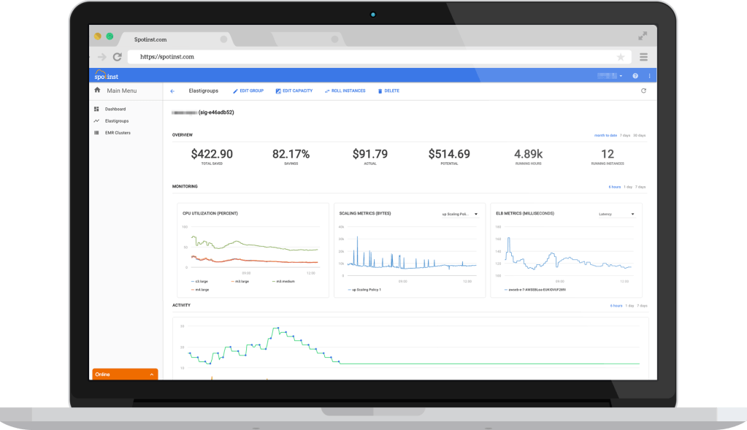Expand the orange Online chat chevron
The height and width of the screenshot is (430, 747).
click(151, 375)
